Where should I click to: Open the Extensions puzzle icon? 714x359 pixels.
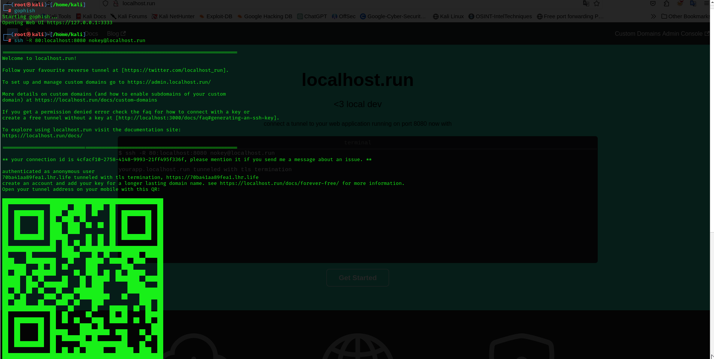[x=666, y=3]
